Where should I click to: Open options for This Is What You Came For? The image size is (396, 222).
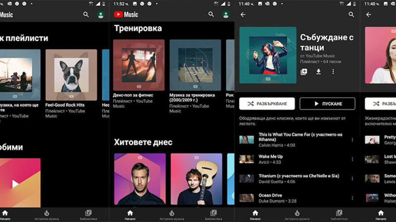point(352,140)
